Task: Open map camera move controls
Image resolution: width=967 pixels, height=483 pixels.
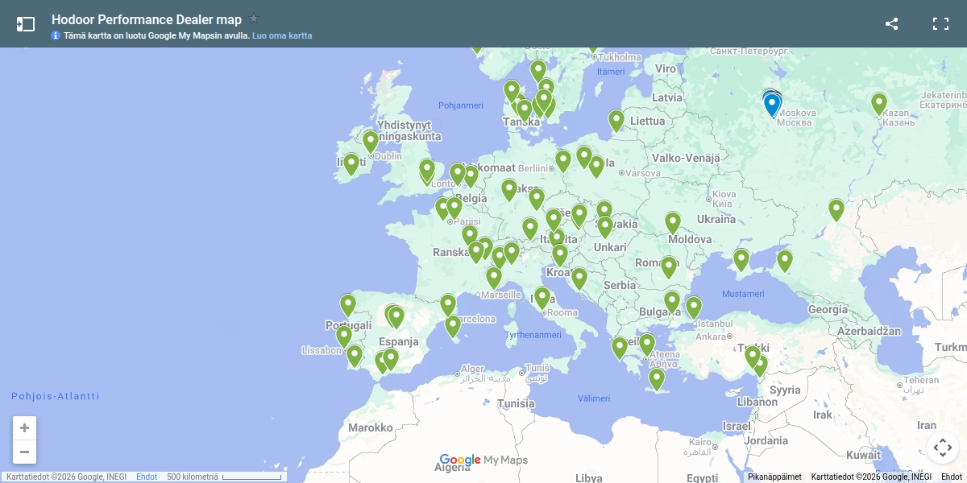Action: pos(942,448)
